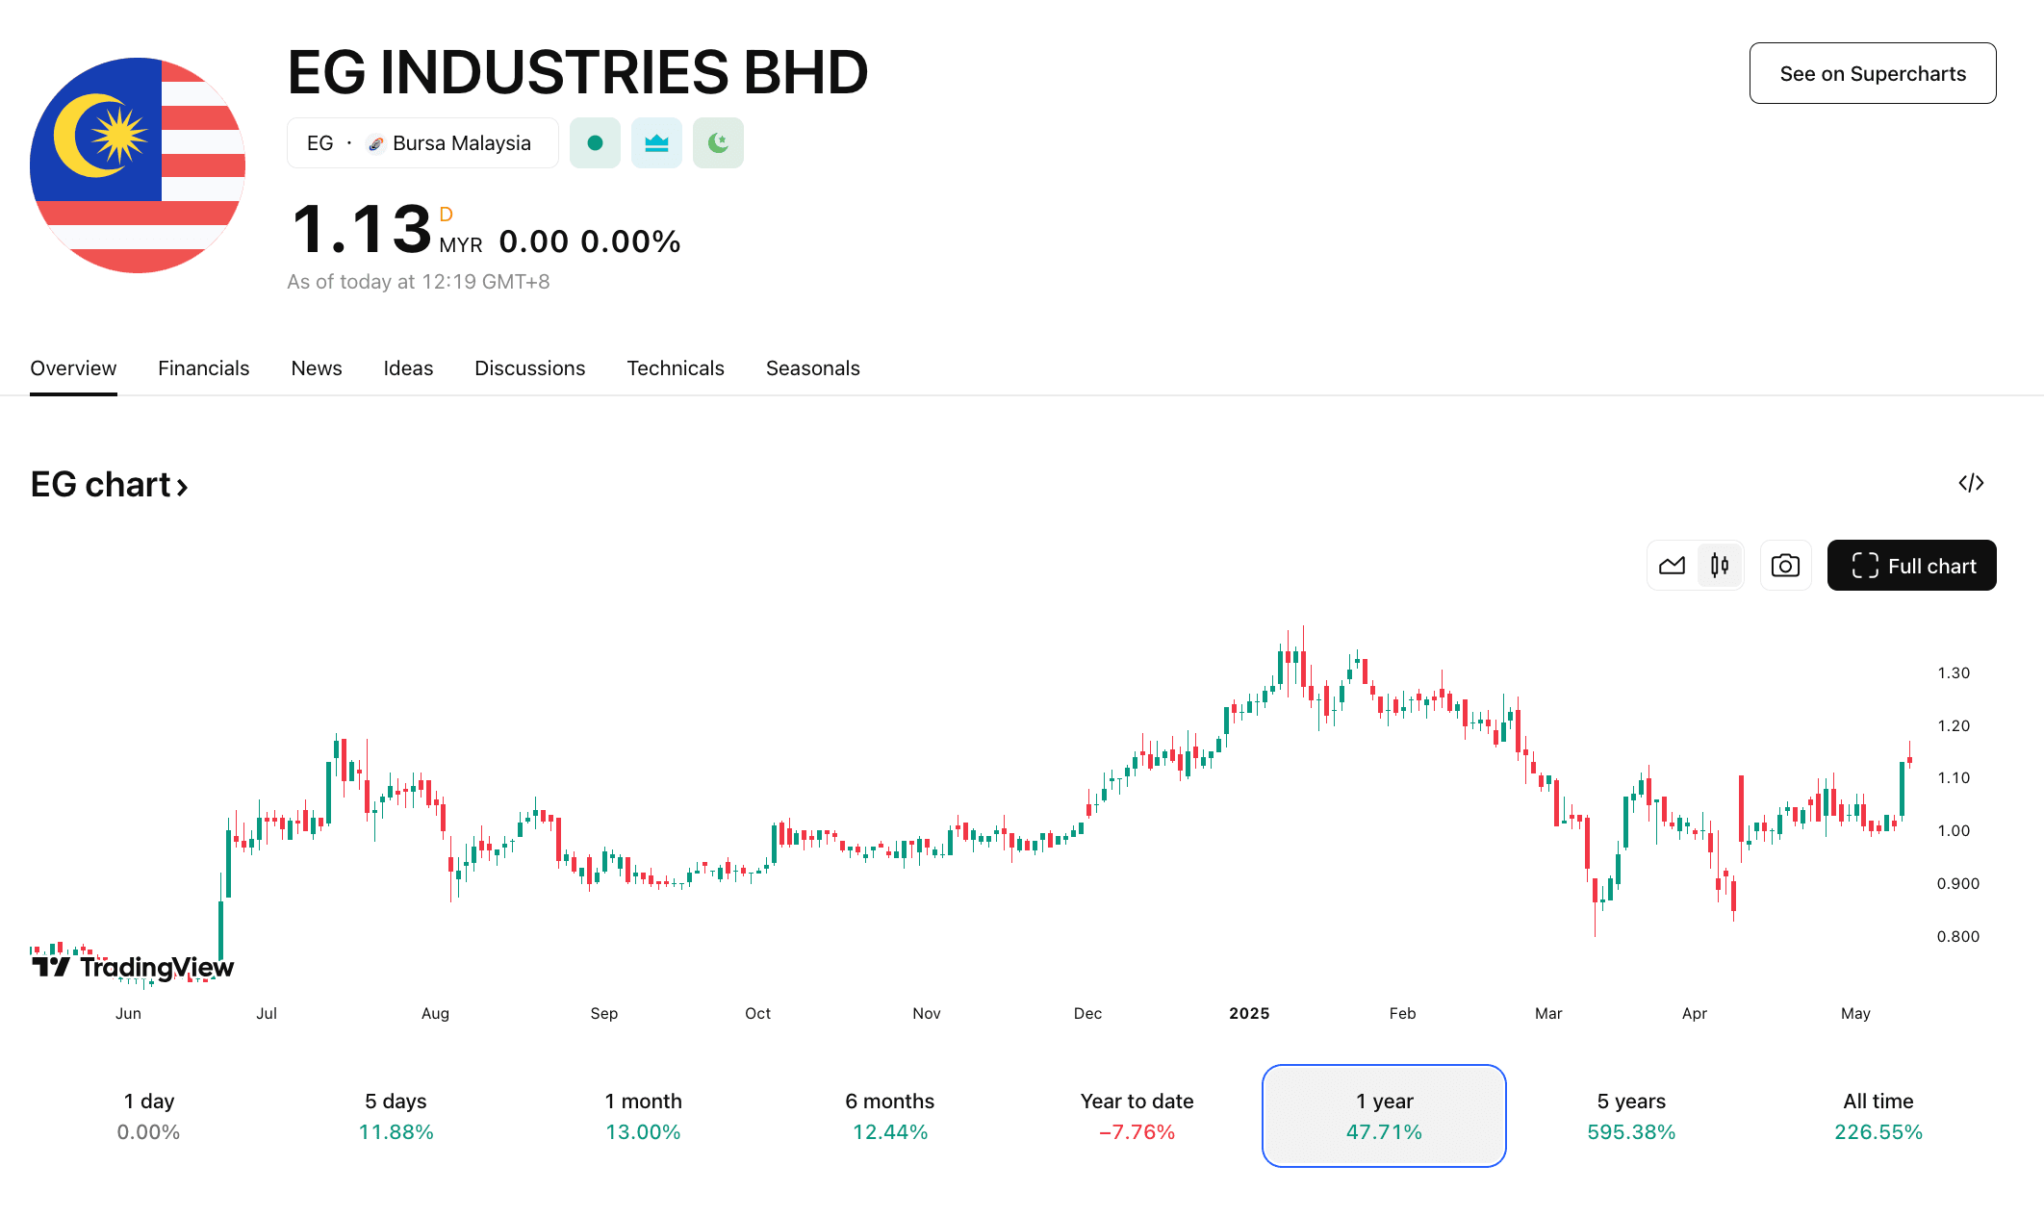The image size is (2044, 1216).
Task: Click the green market open status dot
Action: click(595, 143)
